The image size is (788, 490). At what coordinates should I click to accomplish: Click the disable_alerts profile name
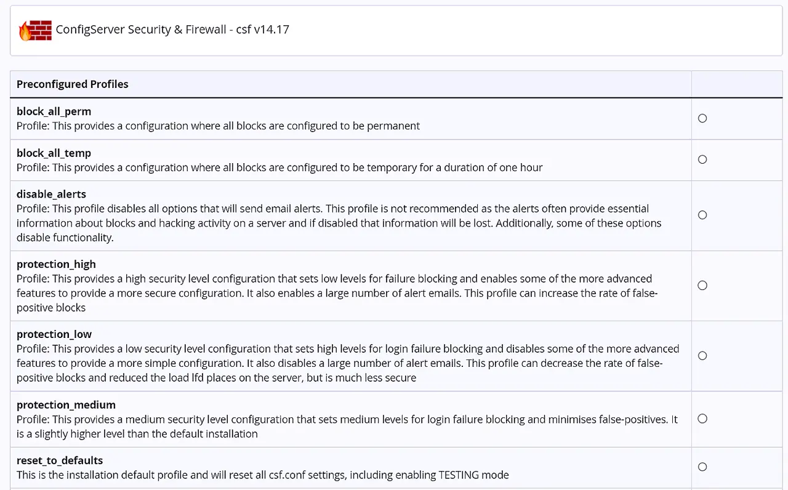coord(51,194)
